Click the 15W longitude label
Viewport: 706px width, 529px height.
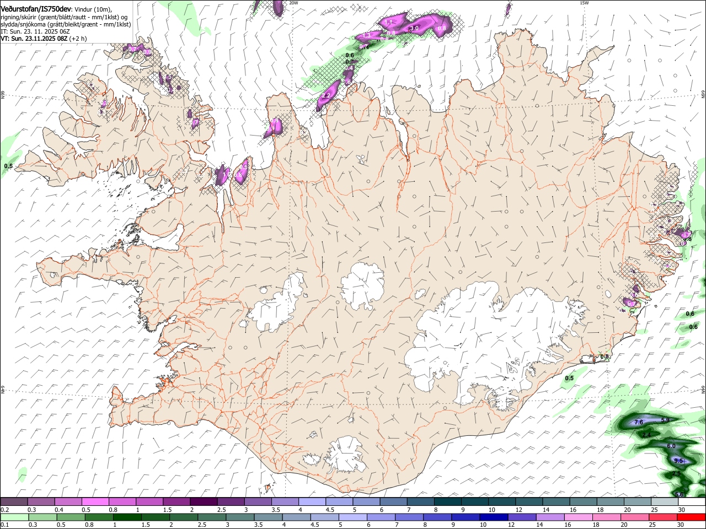point(584,3)
